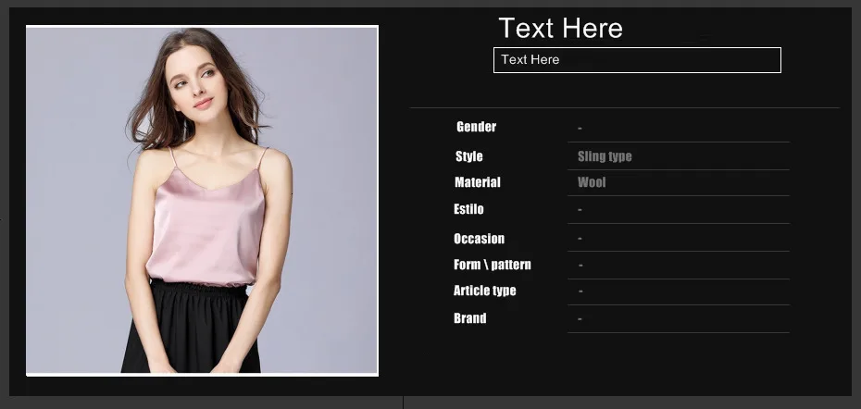
Task: Select the 'Form \ pattern' label
Action: point(492,265)
